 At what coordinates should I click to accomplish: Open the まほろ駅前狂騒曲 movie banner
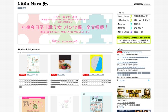point(134,94)
